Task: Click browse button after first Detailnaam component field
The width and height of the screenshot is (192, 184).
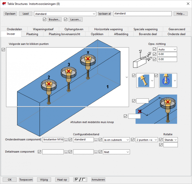Action: tap(66, 152)
